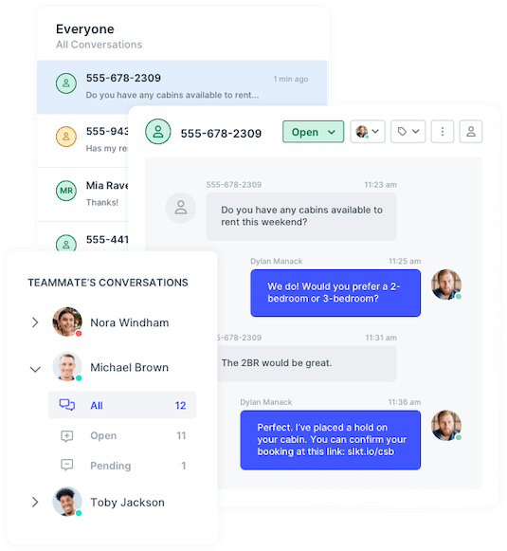Open the assignee avatar dropdown
This screenshot has width=507, height=551.
(x=368, y=132)
